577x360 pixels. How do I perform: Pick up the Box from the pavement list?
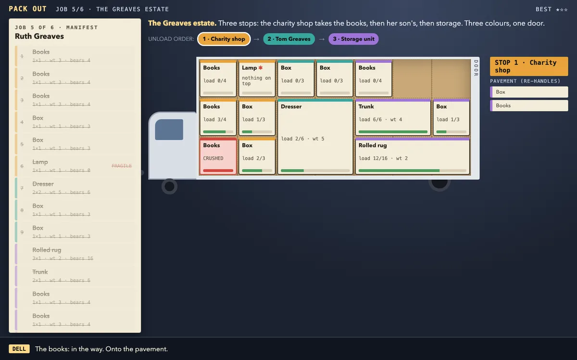tap(529, 92)
